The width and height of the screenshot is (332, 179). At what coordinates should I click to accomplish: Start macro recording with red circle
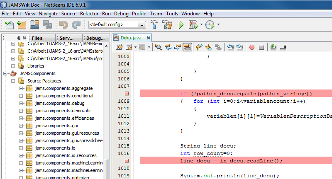(251, 47)
